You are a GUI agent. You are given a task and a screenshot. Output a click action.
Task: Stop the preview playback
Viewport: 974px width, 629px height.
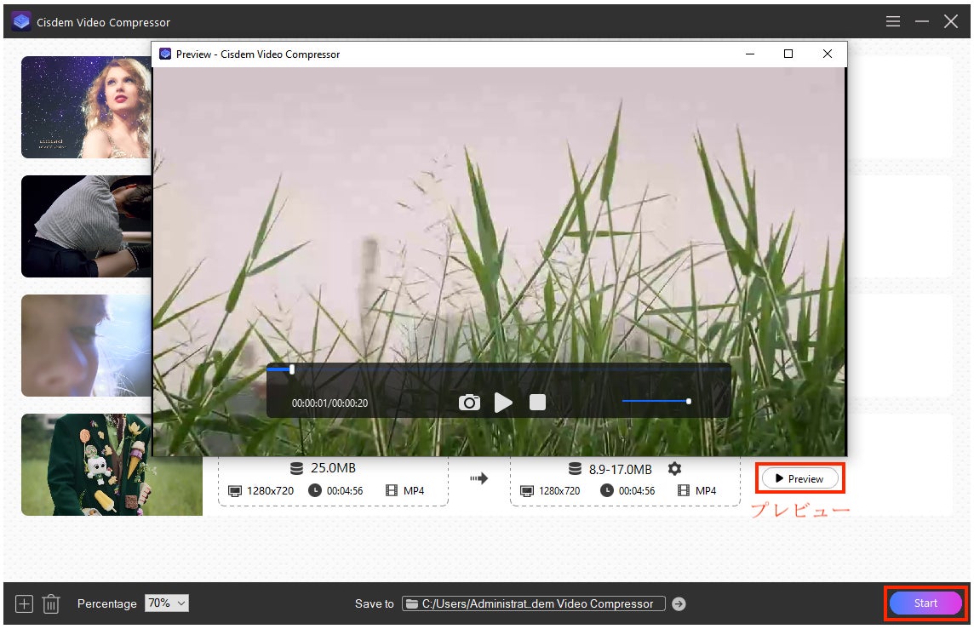(x=537, y=403)
